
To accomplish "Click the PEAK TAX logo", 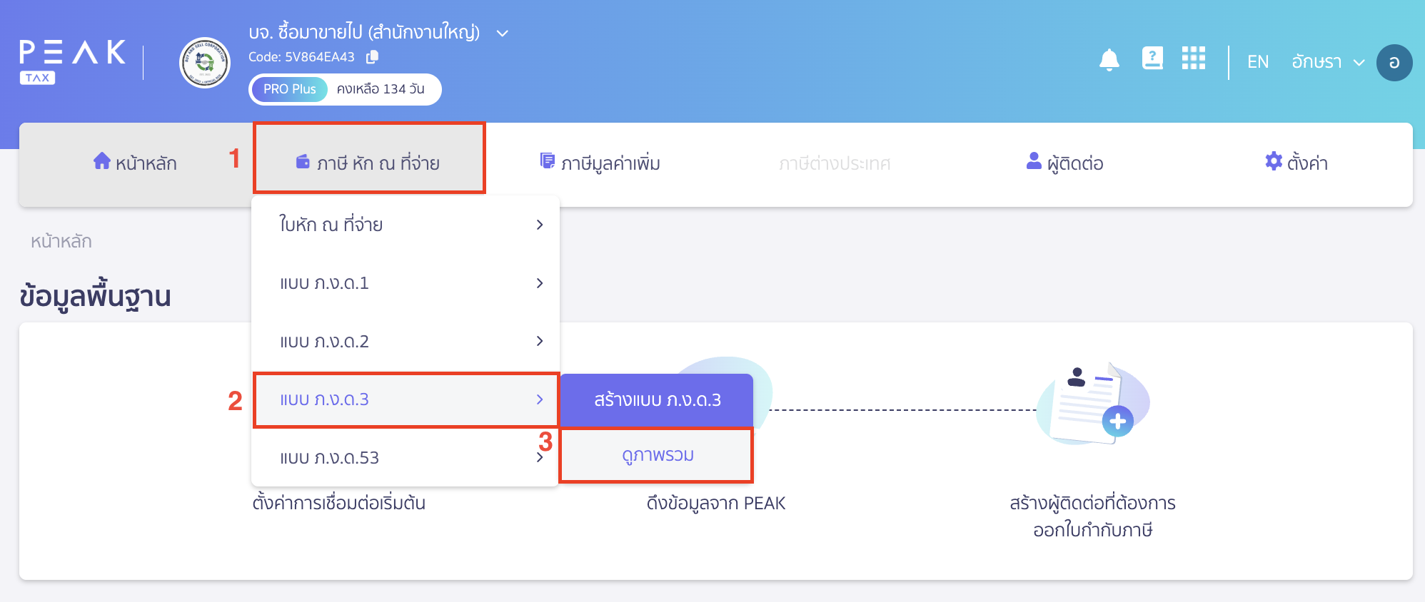I will tap(73, 62).
